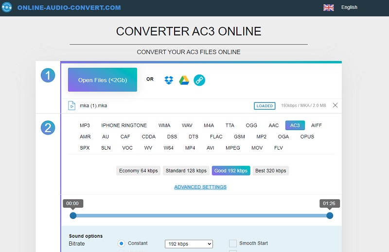This screenshot has height=252, width=389.
Task: Enable the Smooth Start checkbox
Action: [233, 243]
